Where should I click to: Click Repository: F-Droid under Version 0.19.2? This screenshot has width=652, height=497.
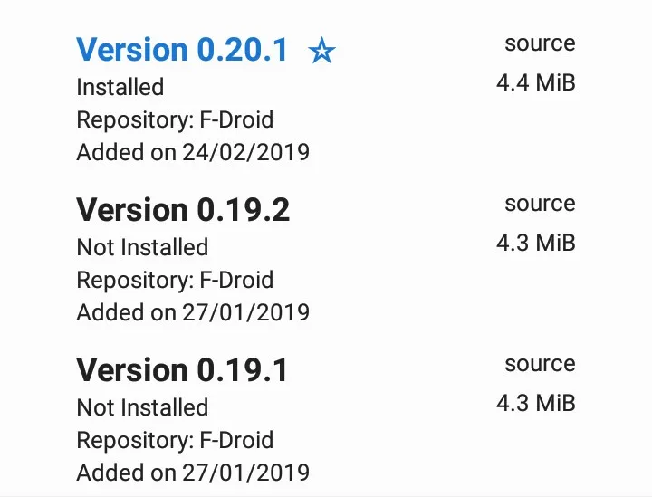175,280
